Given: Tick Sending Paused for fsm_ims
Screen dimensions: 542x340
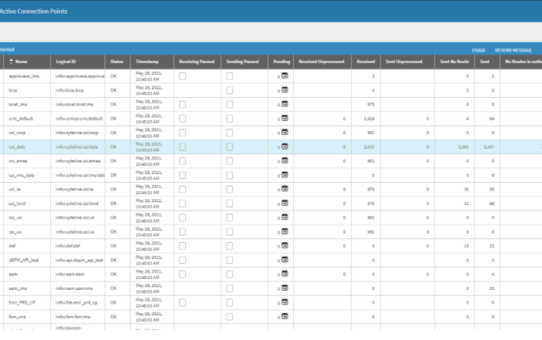Looking at the screenshot, I should pos(230,317).
